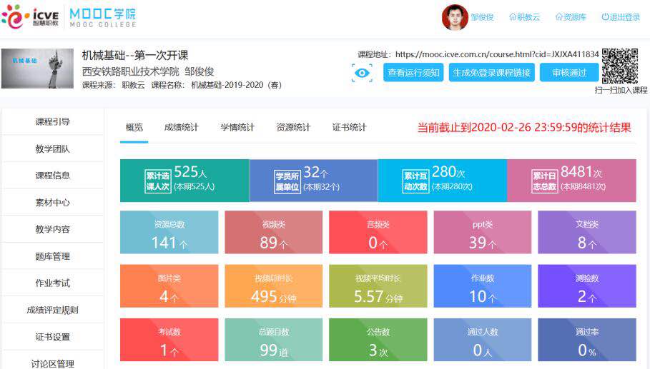Screen dimensions: 650x369
Task: Click the ICVE logo icon
Action: [16, 15]
